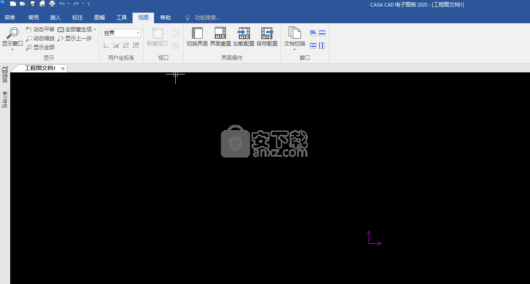The width and height of the screenshot is (530, 284).
Task: Click 显示全部 to show the whole drawing
Action: 40,47
